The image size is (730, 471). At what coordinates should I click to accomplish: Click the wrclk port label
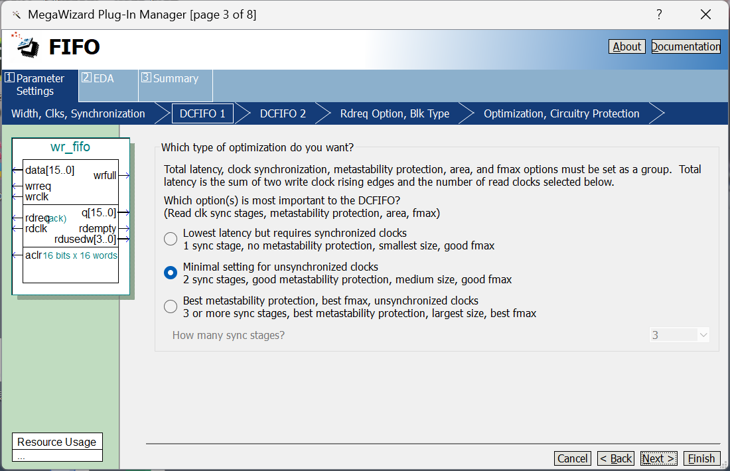click(x=36, y=197)
